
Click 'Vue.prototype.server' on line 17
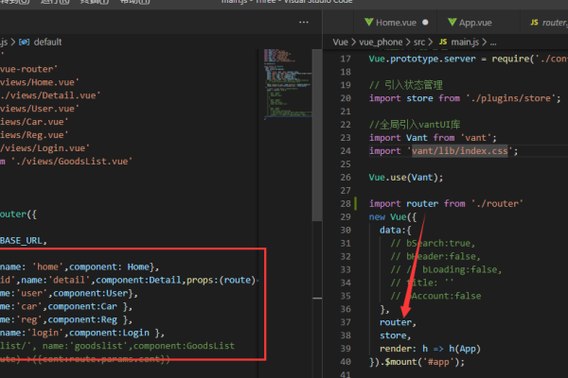tap(422, 59)
